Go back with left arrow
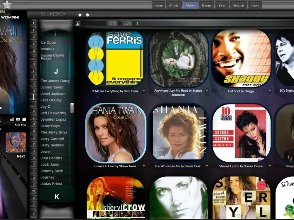The width and height of the screenshot is (294, 220). click(80, 15)
